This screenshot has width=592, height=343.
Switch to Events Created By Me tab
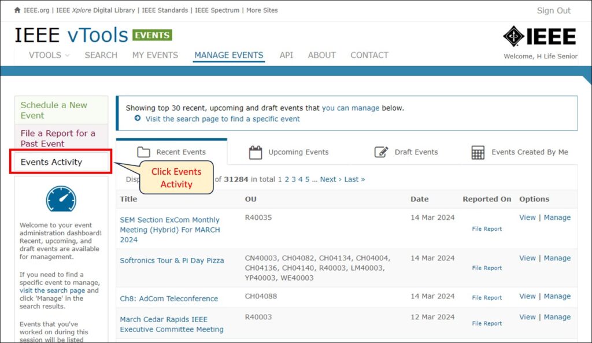(520, 152)
